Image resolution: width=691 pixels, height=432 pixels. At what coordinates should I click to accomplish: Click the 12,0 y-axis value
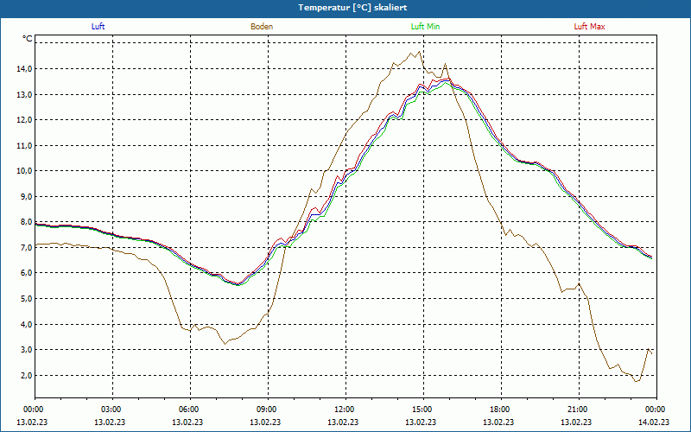coord(25,120)
